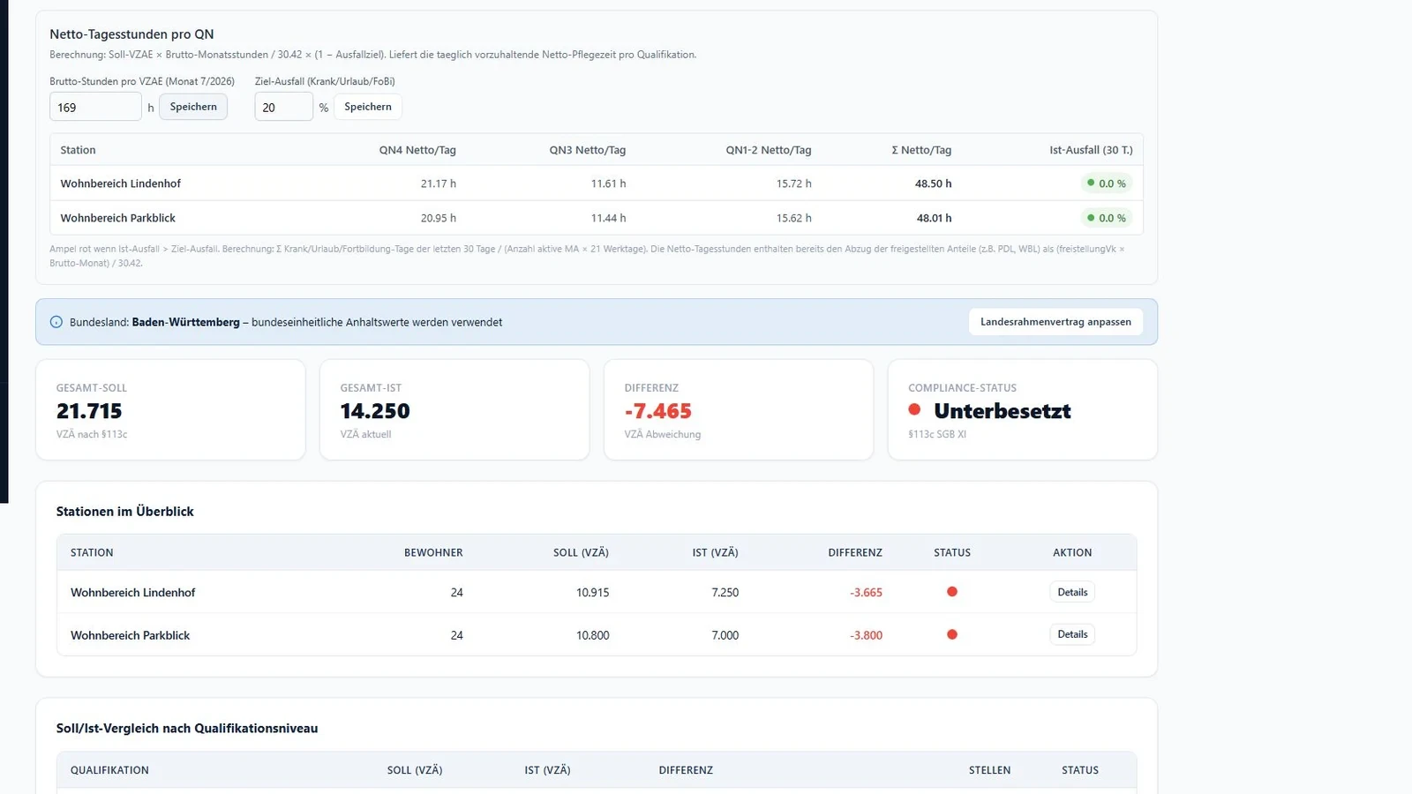Click red status dot for Wohnbereich Parkblick

pos(952,634)
